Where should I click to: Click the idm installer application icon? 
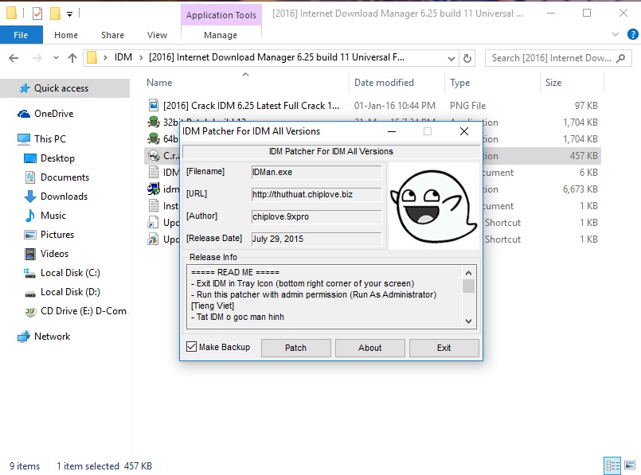pos(154,189)
